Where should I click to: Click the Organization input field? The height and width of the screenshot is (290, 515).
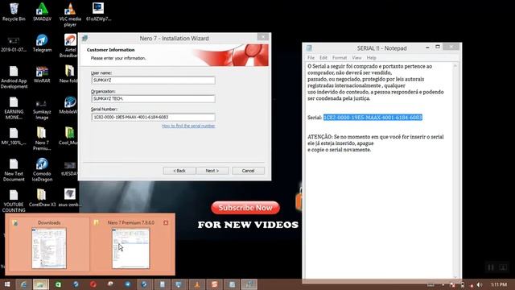(x=154, y=98)
